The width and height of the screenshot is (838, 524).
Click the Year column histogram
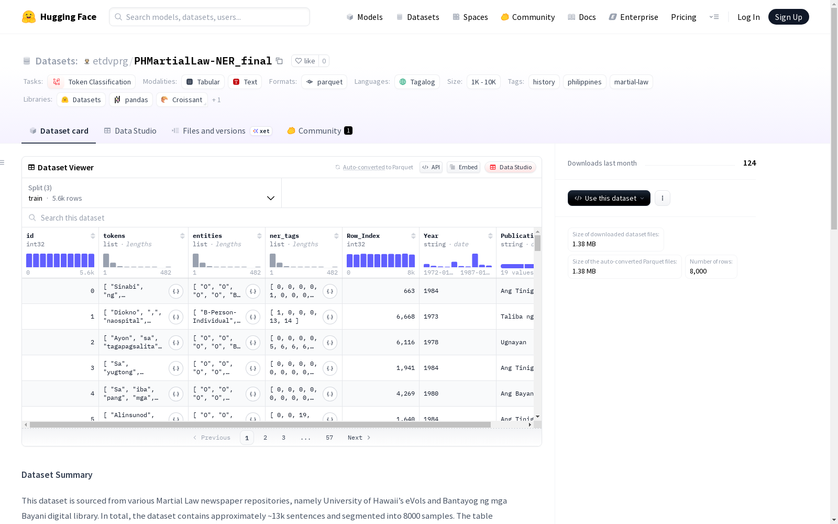coord(458,260)
